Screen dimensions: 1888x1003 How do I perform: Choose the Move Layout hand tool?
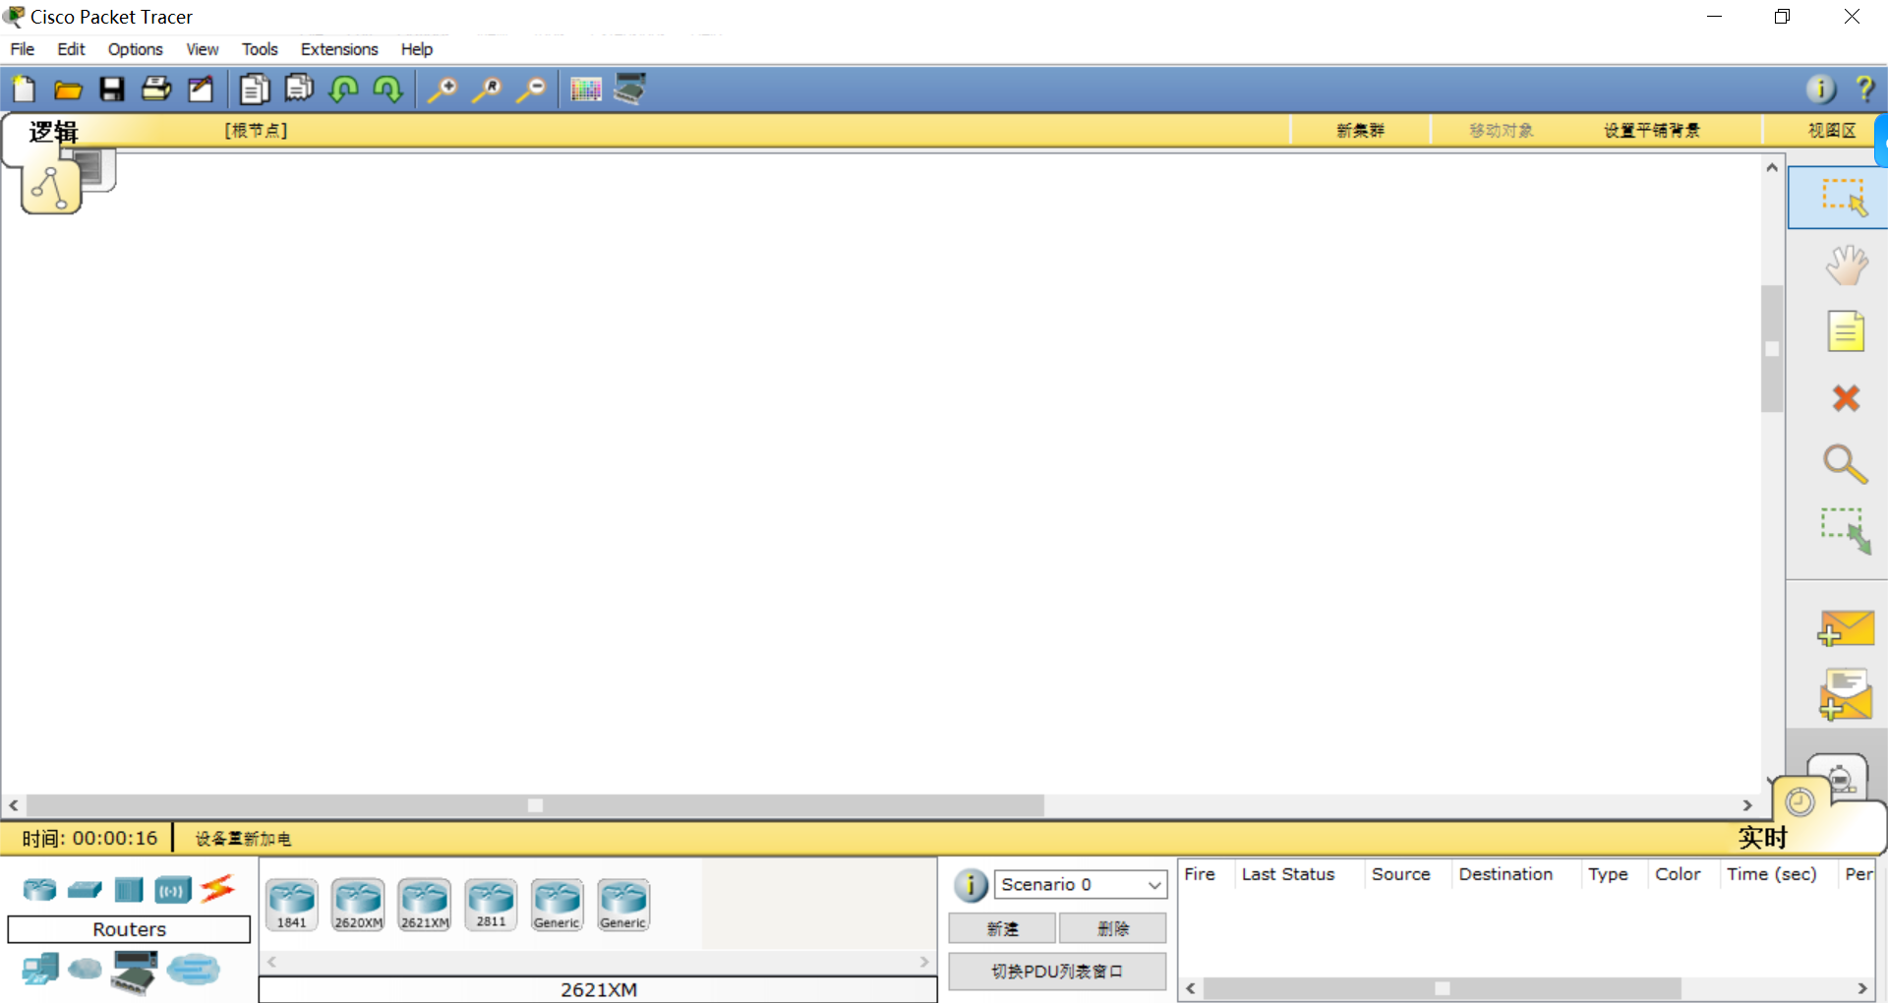1846,265
